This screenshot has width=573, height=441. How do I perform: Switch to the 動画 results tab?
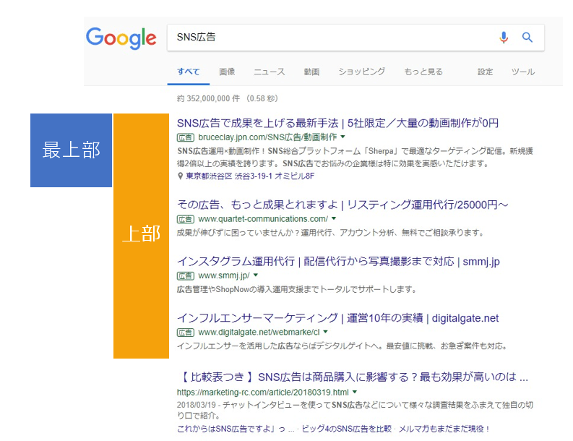click(x=311, y=72)
